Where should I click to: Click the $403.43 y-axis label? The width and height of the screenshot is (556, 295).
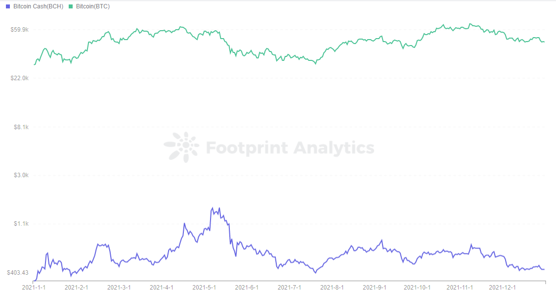point(18,273)
